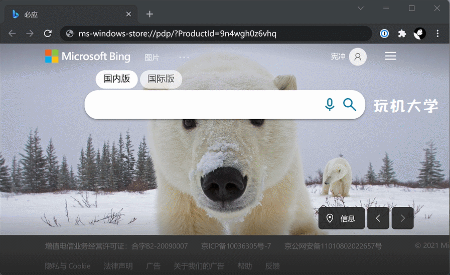This screenshot has height=275, width=450.
Task: Click the 1Password extension icon
Action: pyautogui.click(x=384, y=34)
